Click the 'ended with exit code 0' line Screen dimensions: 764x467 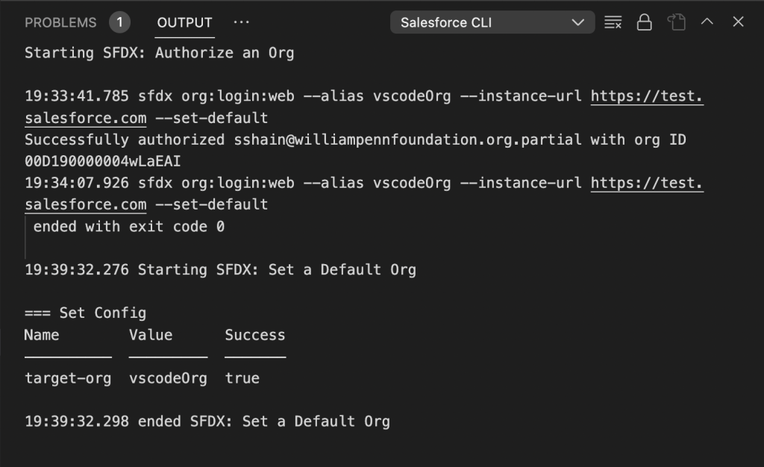[129, 227]
